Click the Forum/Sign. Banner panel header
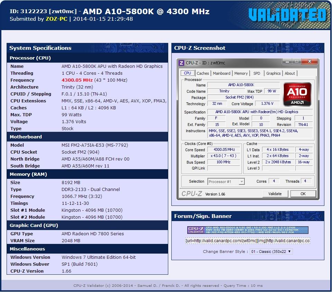Screen dimensions: 332x292 (x=248, y=216)
